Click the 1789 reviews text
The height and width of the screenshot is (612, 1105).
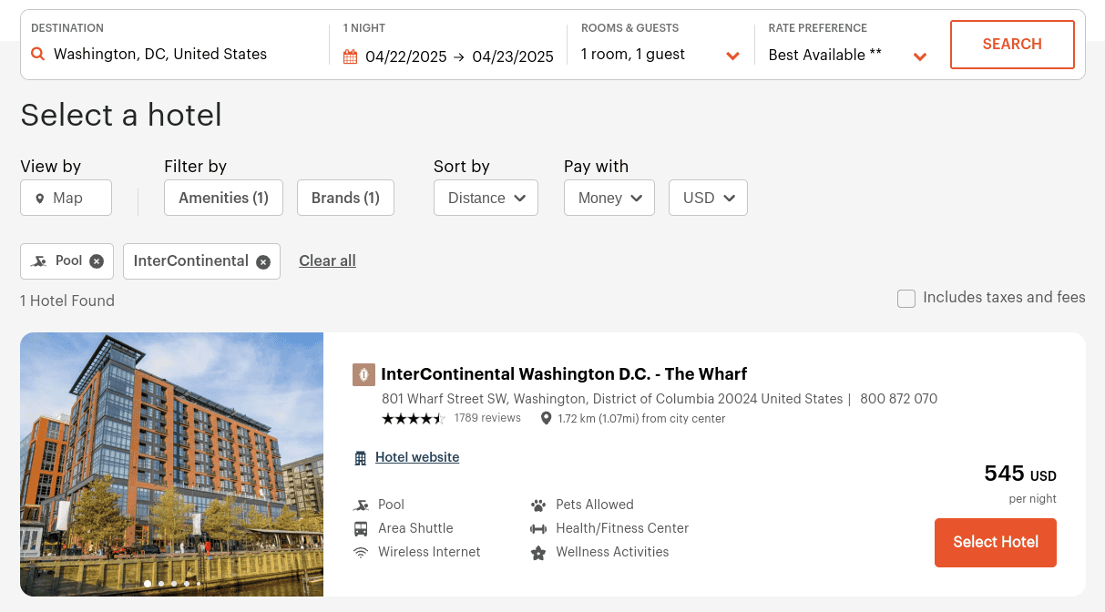487,418
